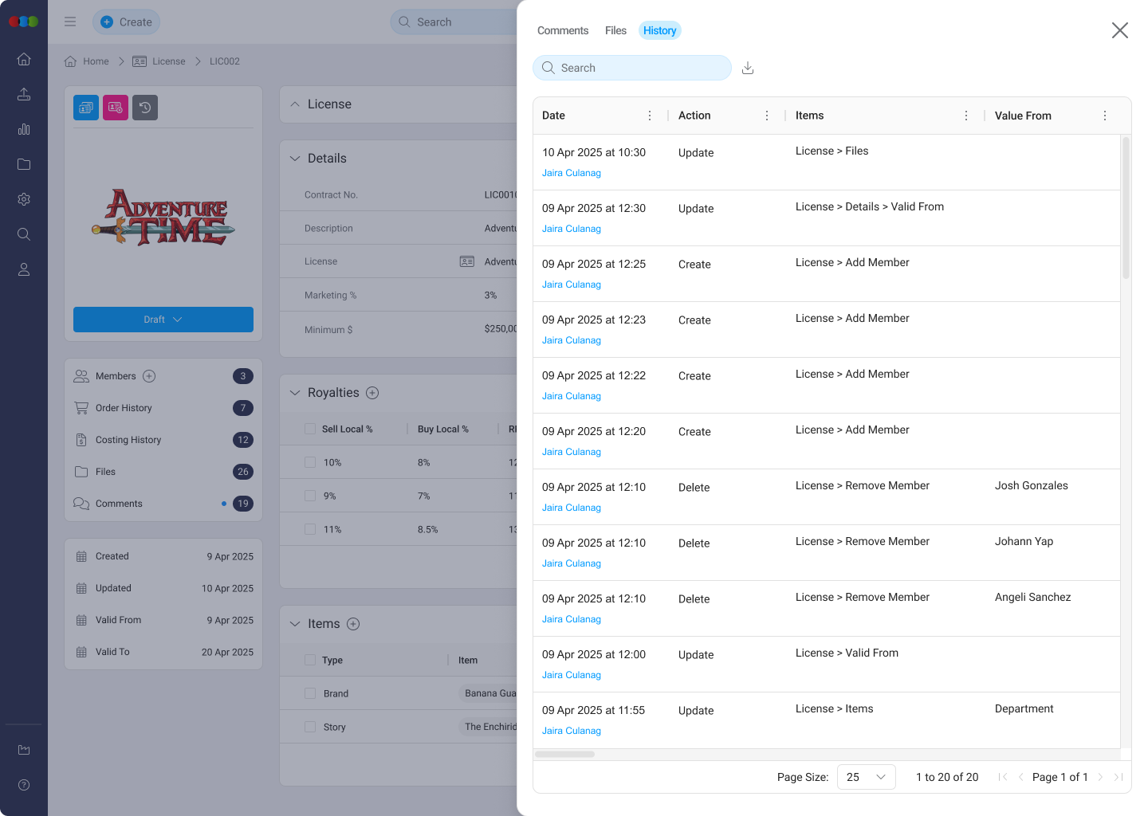Collapse the Details section
This screenshot has width=1148, height=816.
(295, 159)
